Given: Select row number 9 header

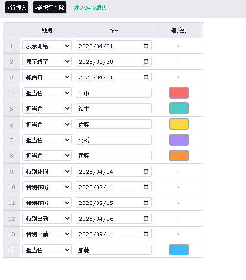Looking at the screenshot, I should coord(11,172).
